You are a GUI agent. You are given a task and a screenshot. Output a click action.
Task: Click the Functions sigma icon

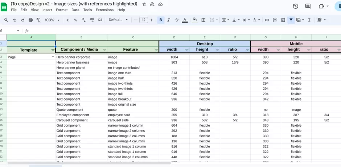coord(309,20)
